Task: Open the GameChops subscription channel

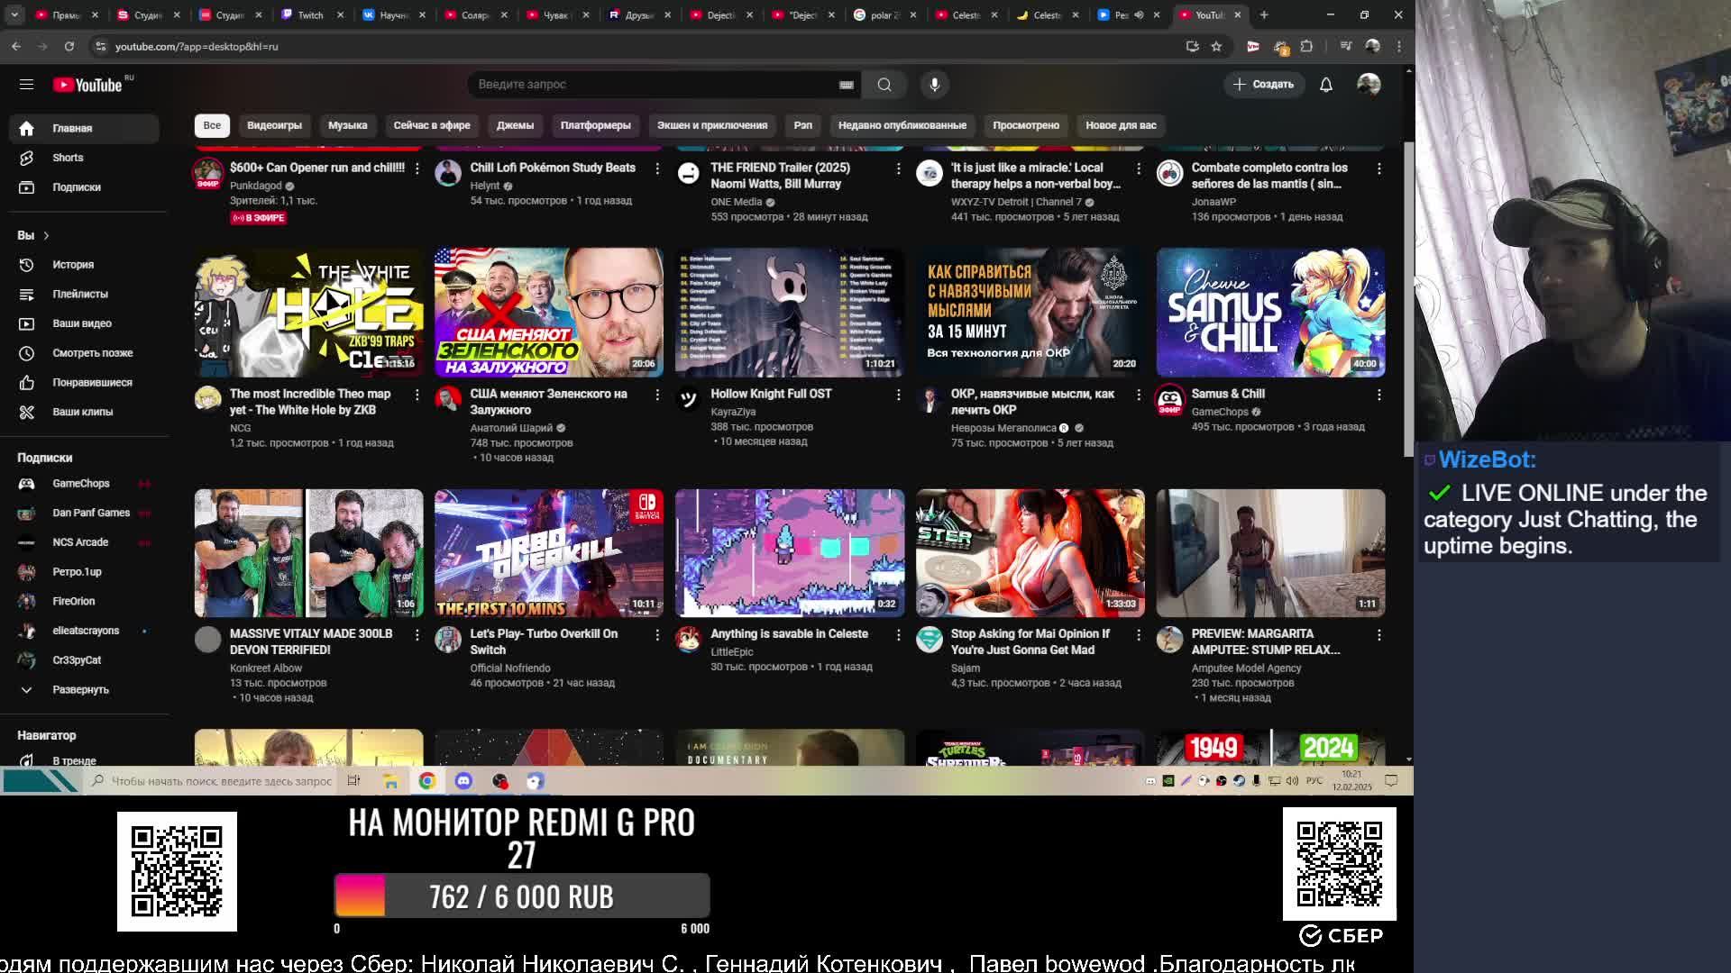Action: coord(80,484)
